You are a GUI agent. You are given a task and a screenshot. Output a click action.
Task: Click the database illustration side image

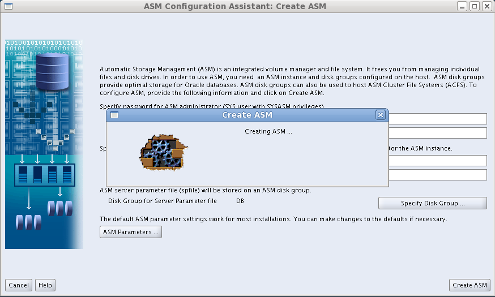(x=44, y=144)
